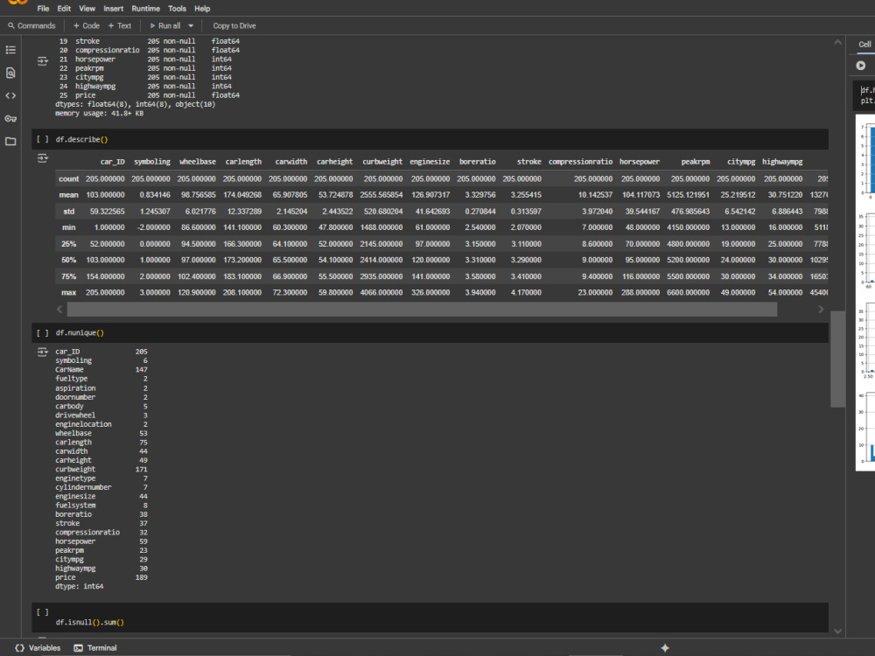Open the files folder icon in sidebar
The image size is (875, 656).
pyautogui.click(x=10, y=142)
